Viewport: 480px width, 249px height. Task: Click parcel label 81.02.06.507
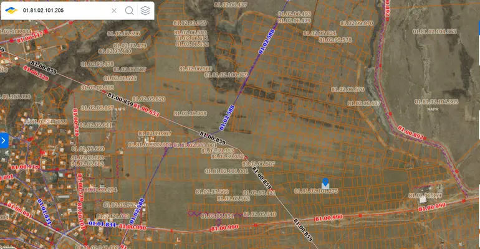click(259, 164)
